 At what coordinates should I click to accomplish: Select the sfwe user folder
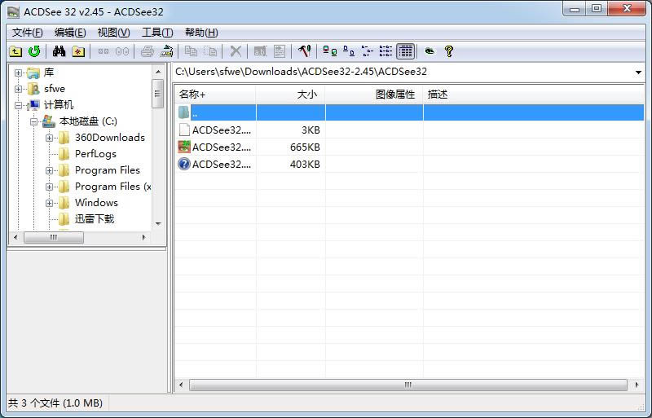55,89
